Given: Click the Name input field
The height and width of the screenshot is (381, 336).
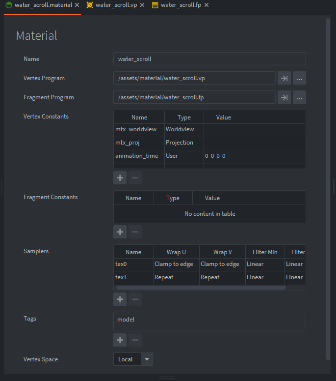Looking at the screenshot, I should tap(209, 59).
